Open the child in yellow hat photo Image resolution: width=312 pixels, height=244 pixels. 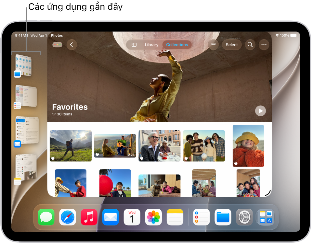(248, 146)
